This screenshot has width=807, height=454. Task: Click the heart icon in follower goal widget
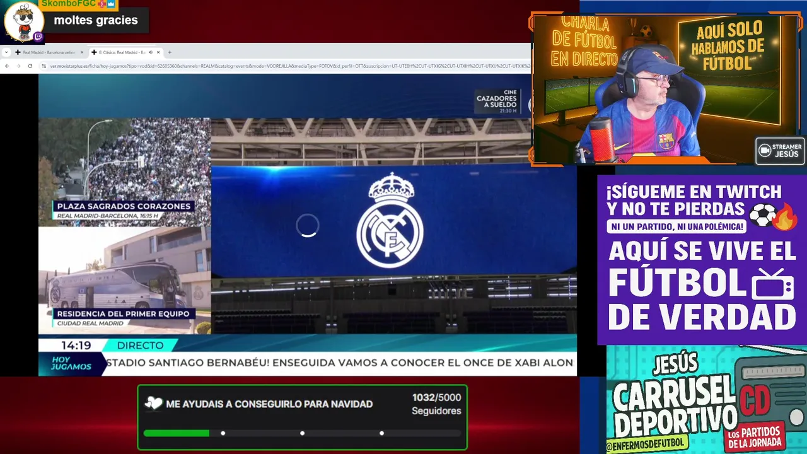153,404
